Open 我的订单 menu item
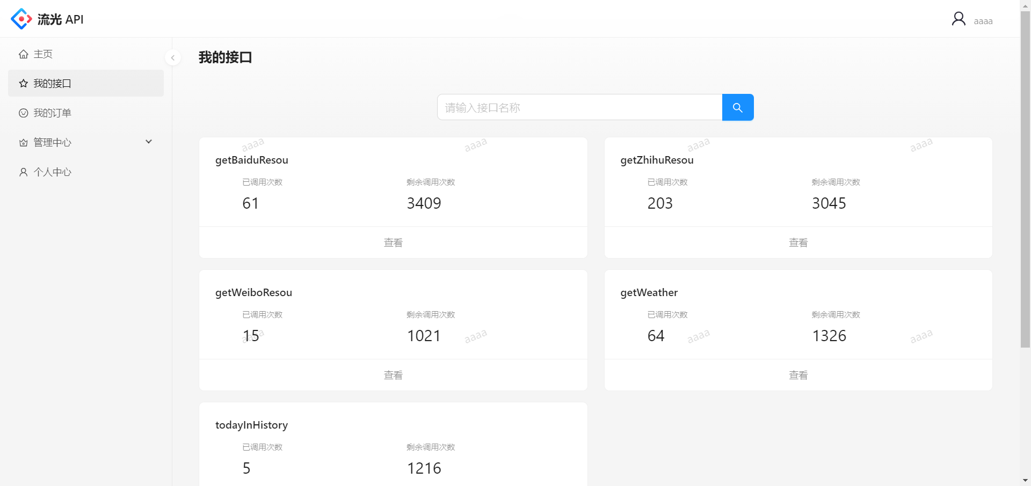 [86, 113]
